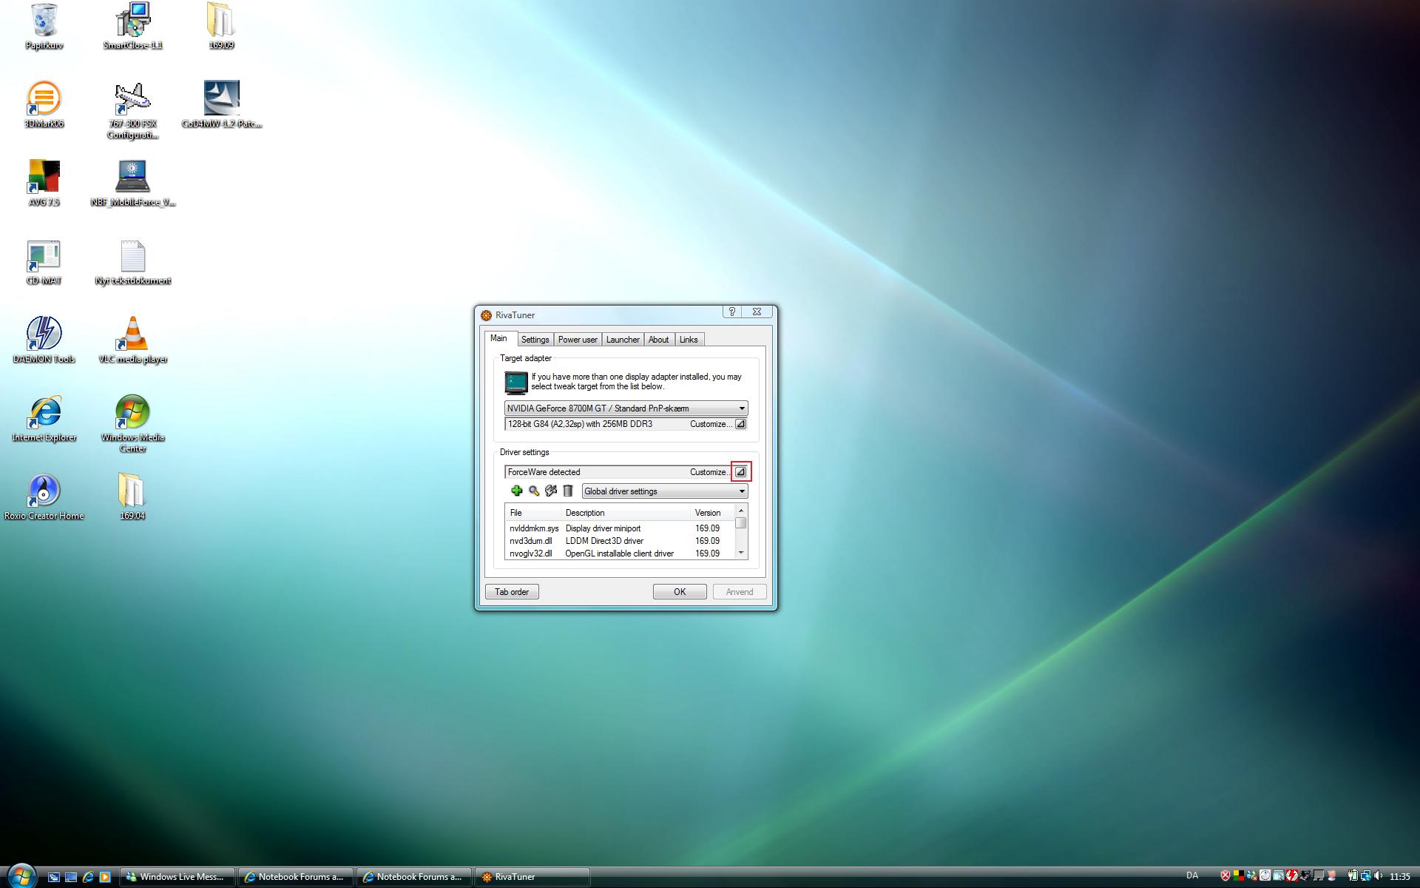Open target adapter Customize arrow button
The height and width of the screenshot is (888, 1420).
[740, 424]
